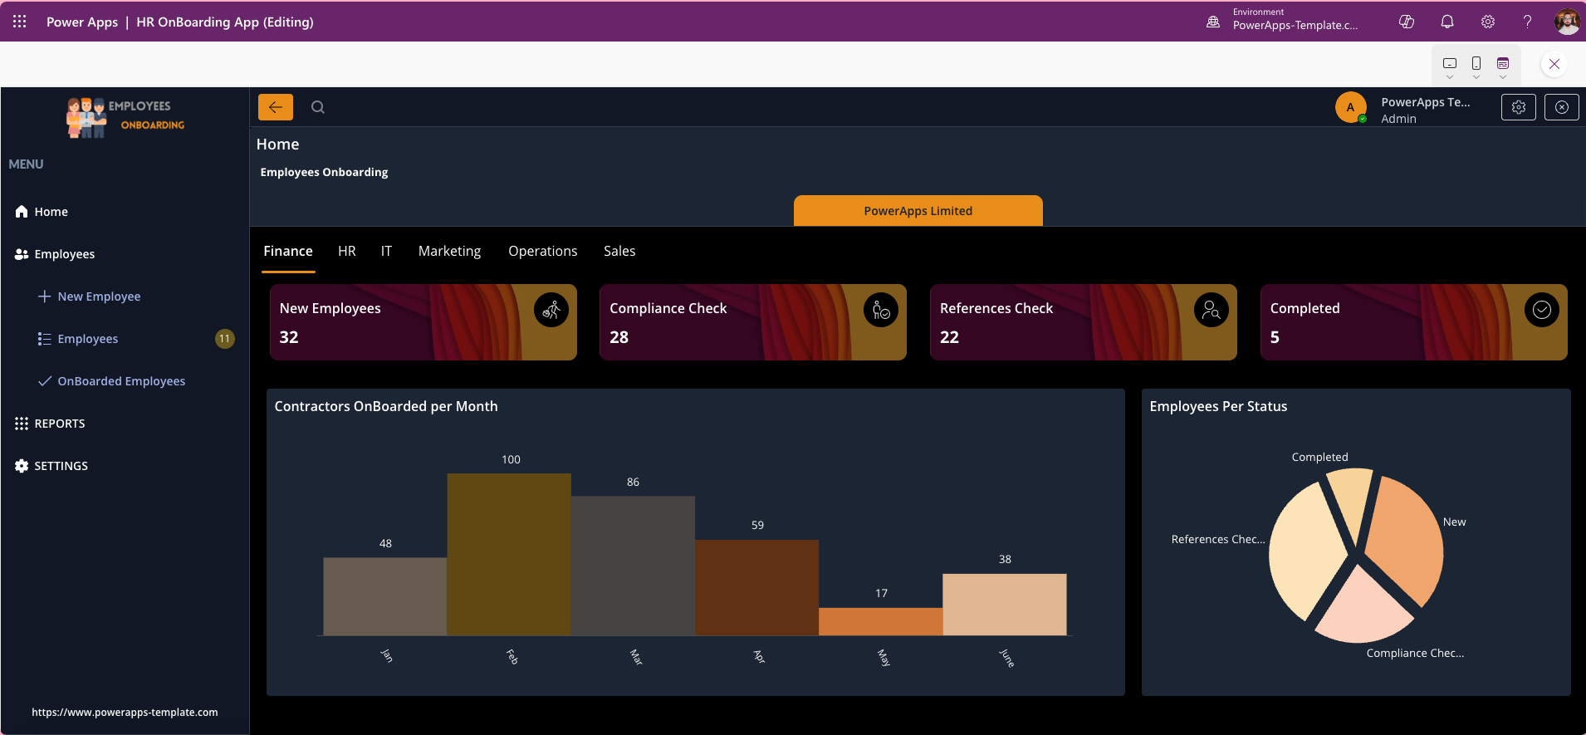Click the Power Apps waffle launcher
This screenshot has height=735, width=1586.
tap(20, 22)
